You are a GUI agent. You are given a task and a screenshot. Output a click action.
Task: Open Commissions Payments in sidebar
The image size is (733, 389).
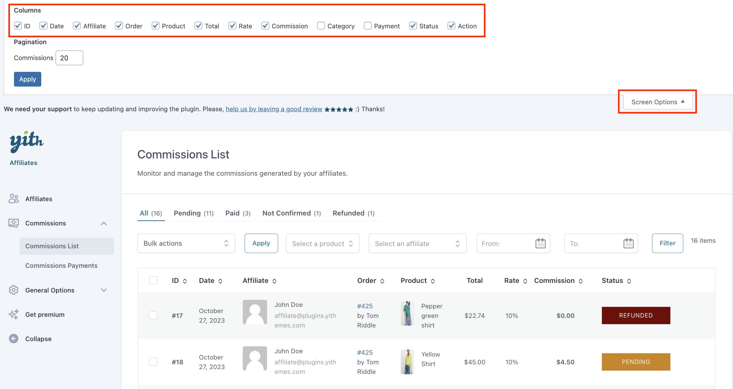[61, 266]
